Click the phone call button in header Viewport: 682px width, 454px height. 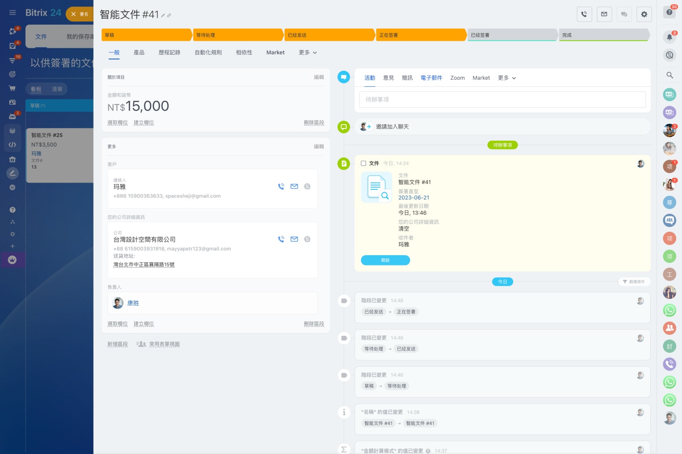pyautogui.click(x=584, y=14)
